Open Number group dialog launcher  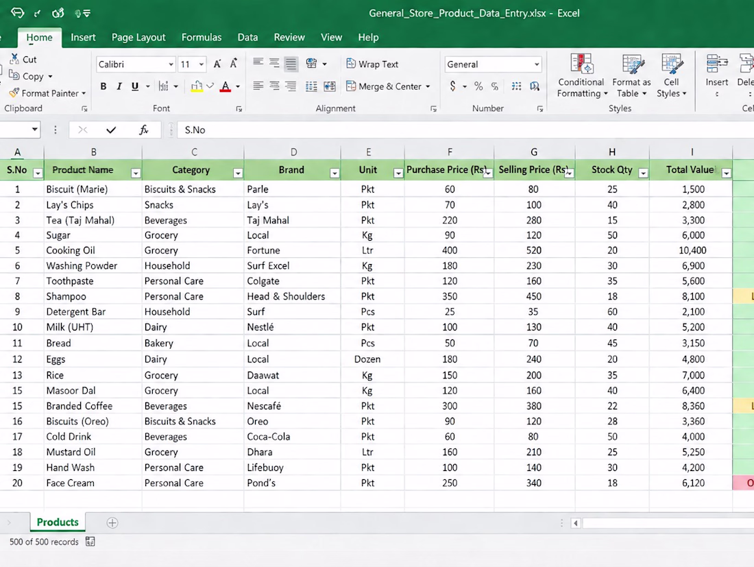[x=540, y=109]
